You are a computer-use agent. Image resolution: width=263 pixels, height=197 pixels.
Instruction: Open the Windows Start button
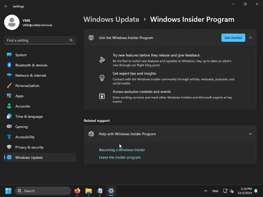point(8,191)
